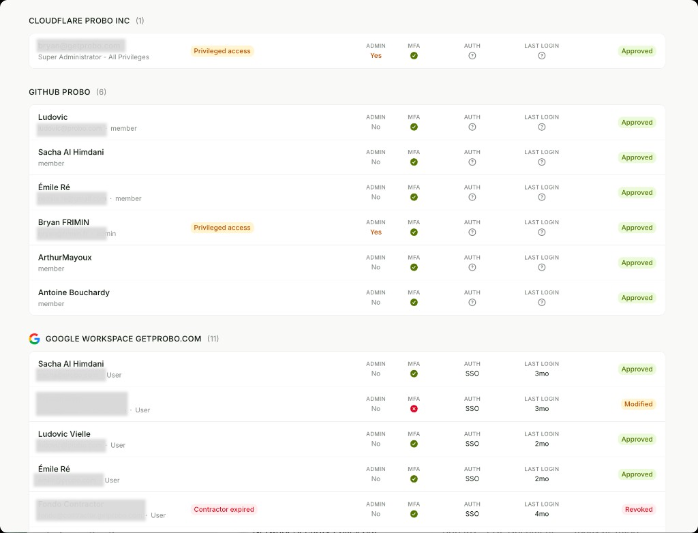The image size is (698, 533).
Task: Click Privileged access tag in Cloudflare row
Action: [222, 51]
